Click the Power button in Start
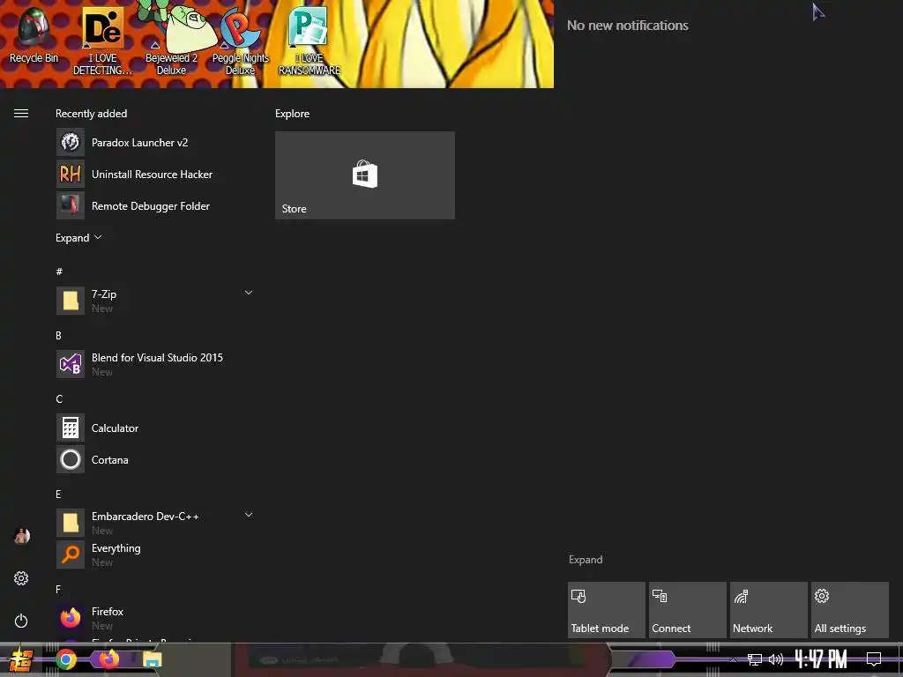This screenshot has height=677, width=903. (21, 621)
